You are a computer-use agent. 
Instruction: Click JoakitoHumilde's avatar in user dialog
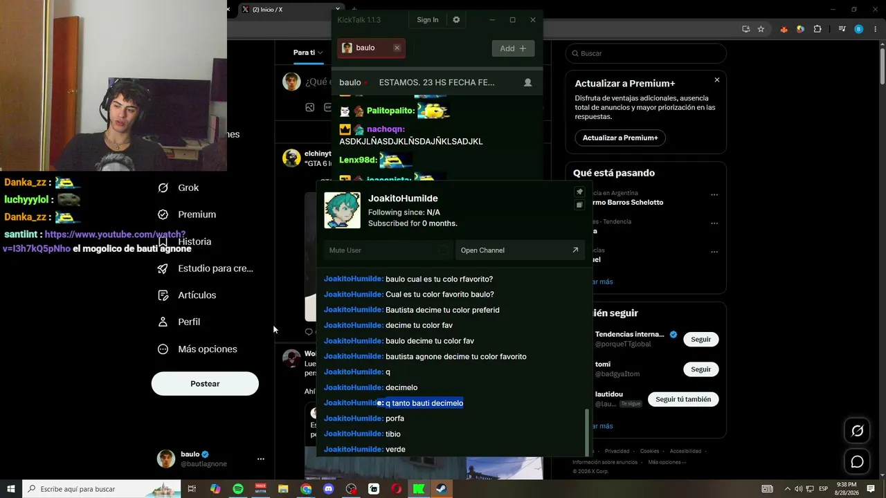pos(342,210)
